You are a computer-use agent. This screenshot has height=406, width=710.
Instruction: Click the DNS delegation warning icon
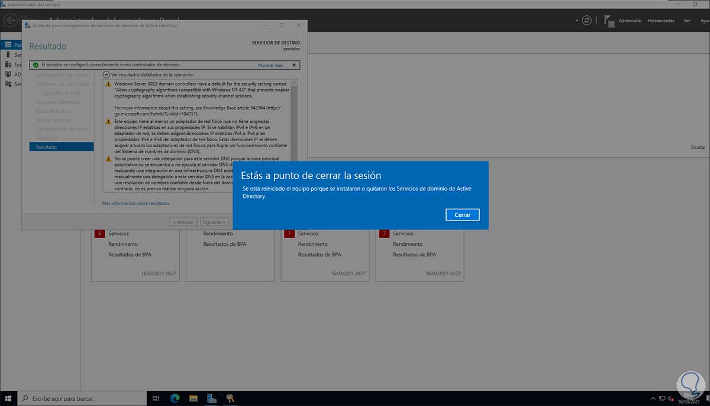click(108, 160)
